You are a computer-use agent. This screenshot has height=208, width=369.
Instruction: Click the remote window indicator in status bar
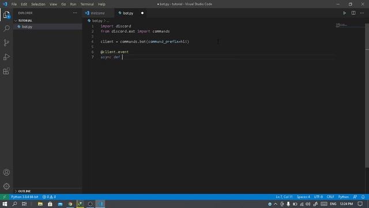coord(4,197)
